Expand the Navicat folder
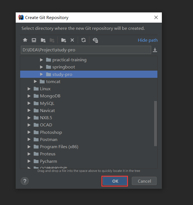Image resolution: width=193 pixels, height=205 pixels. pos(29,111)
